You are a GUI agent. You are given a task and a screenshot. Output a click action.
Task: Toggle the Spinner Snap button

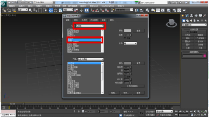(107, 10)
